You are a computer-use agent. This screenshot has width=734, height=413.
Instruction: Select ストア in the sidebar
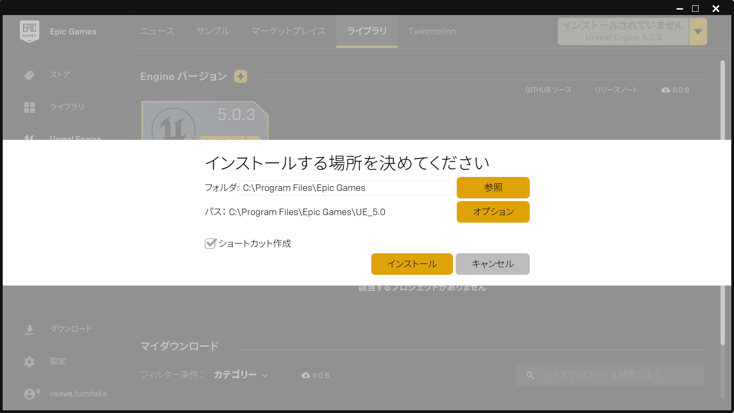(60, 75)
